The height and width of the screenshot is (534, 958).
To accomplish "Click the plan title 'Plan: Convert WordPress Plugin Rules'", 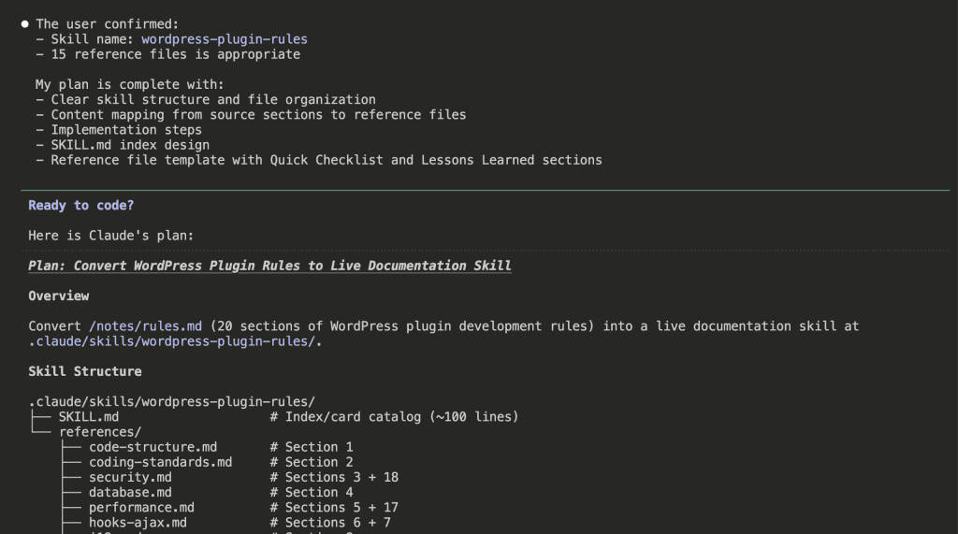I will point(269,266).
